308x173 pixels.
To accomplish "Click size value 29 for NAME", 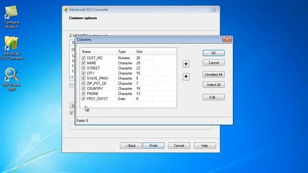I will [x=138, y=63].
